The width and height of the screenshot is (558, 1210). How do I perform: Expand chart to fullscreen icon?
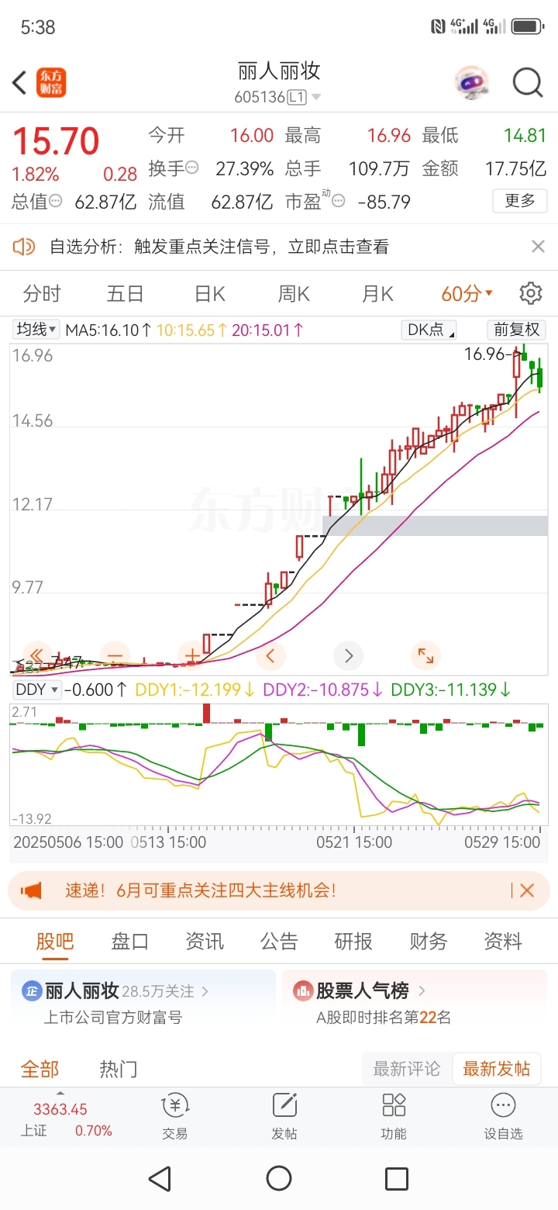pyautogui.click(x=425, y=655)
